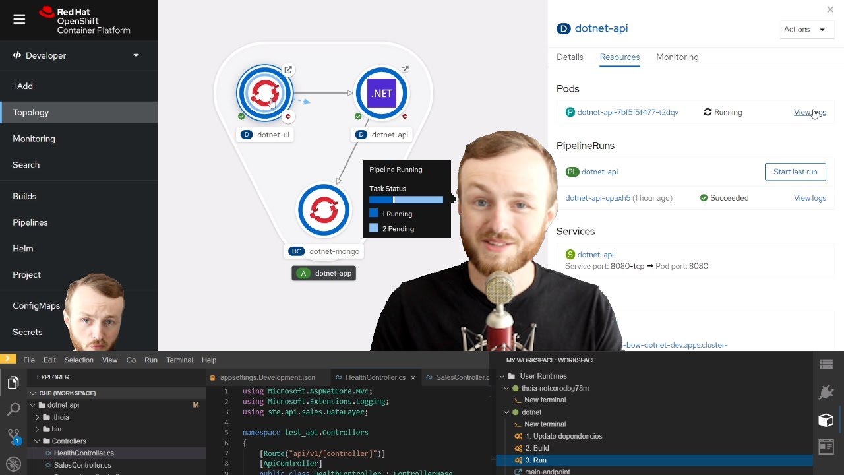
Task: Open the Selection menu
Action: pos(79,360)
